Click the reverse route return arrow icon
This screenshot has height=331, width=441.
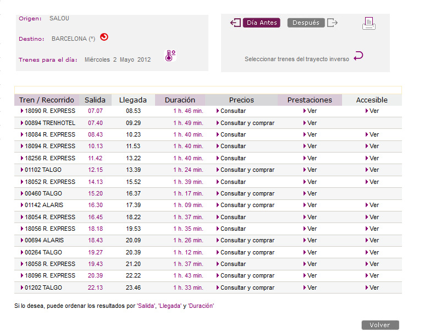tap(359, 56)
